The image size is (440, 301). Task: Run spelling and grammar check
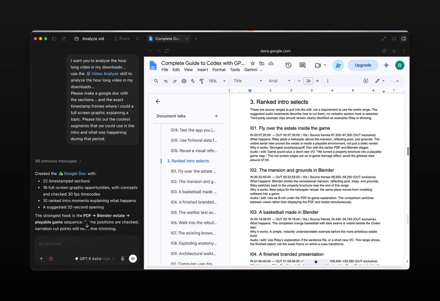click(x=193, y=81)
